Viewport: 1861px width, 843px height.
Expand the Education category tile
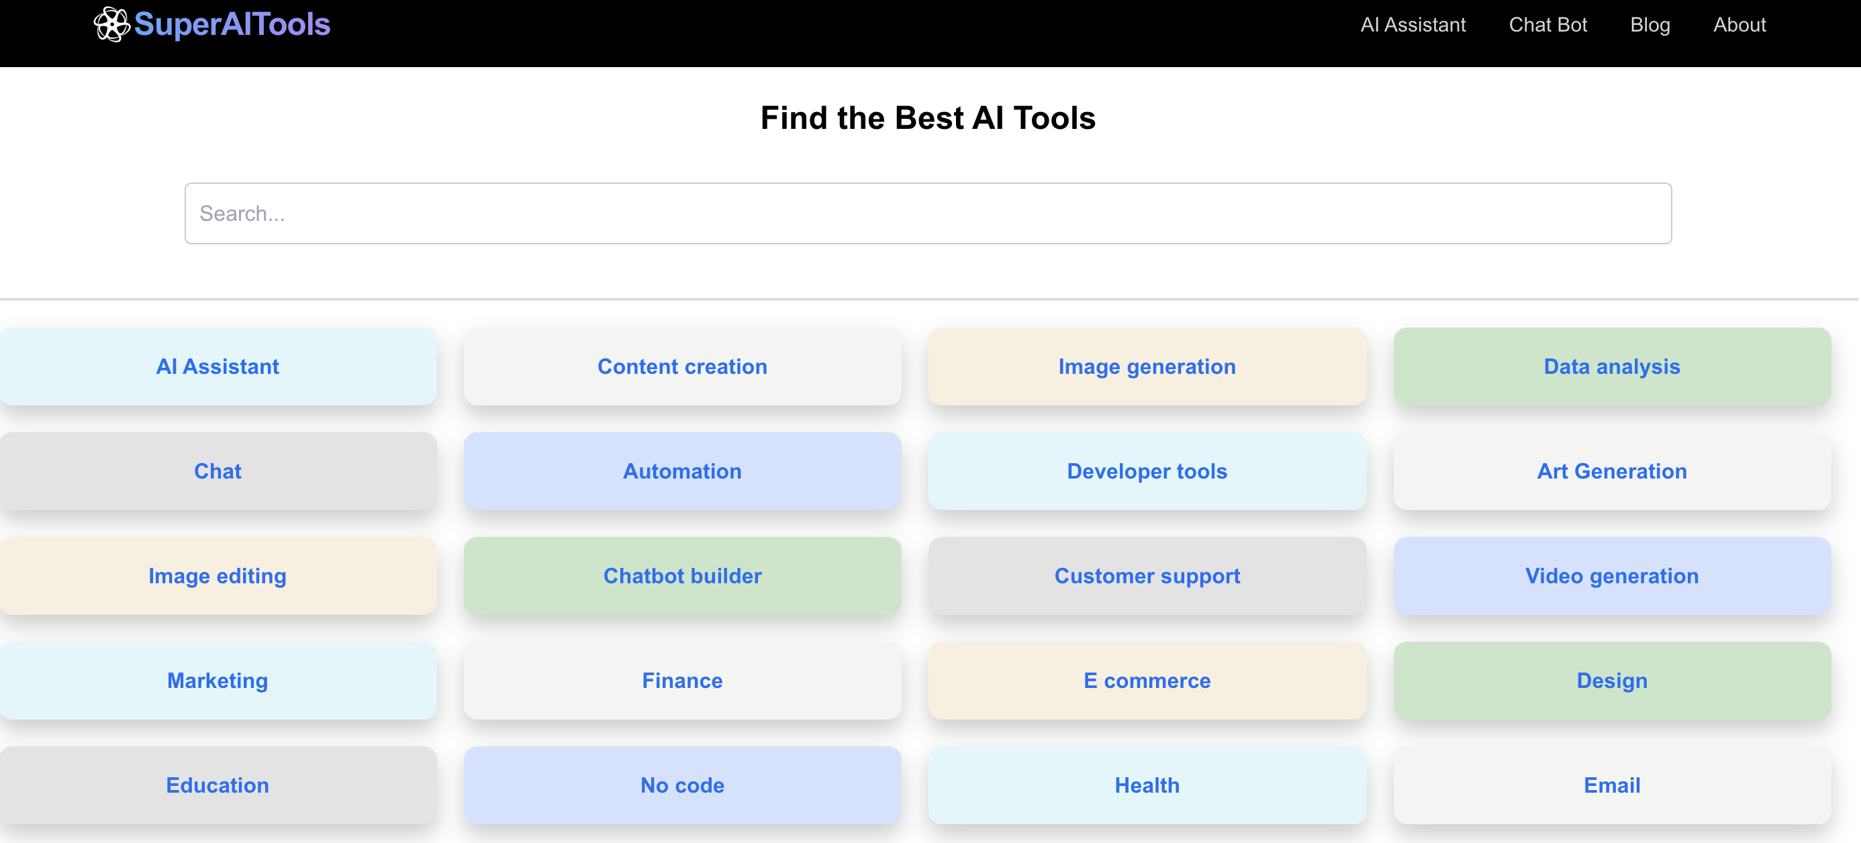(x=218, y=785)
